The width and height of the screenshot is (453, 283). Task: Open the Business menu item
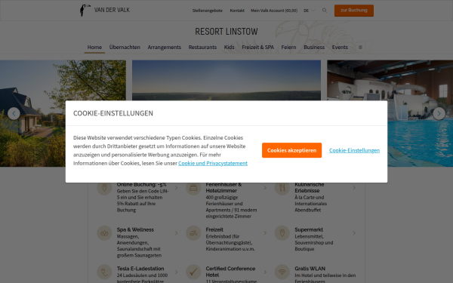click(x=314, y=47)
